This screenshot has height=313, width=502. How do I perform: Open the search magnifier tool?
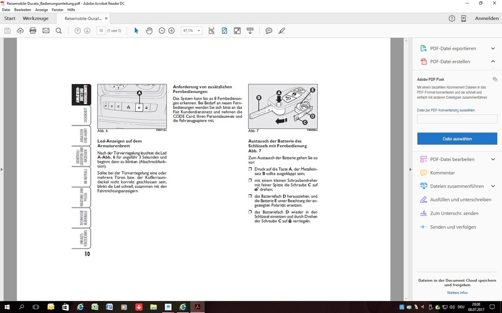point(59,31)
